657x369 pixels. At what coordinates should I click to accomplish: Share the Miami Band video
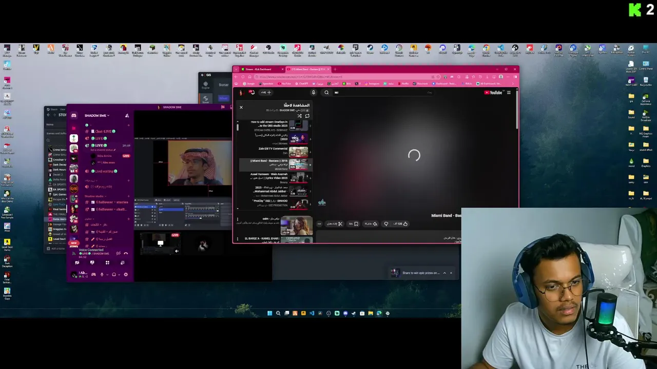(x=371, y=224)
